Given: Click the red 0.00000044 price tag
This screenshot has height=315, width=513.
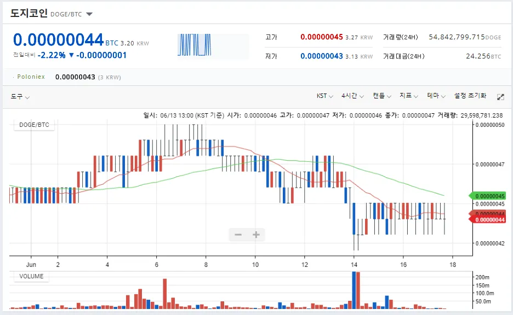Looking at the screenshot, I should coord(488,219).
